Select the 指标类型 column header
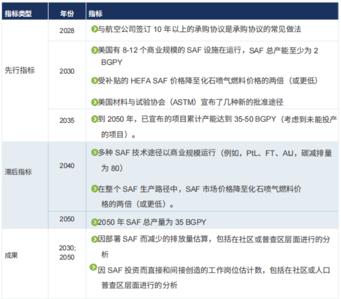 [x=25, y=11]
